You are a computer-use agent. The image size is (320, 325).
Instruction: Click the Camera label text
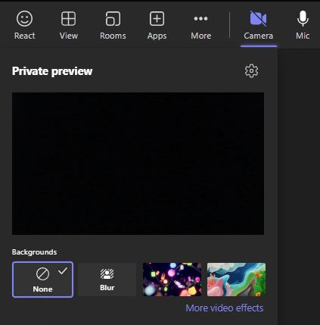tap(258, 36)
